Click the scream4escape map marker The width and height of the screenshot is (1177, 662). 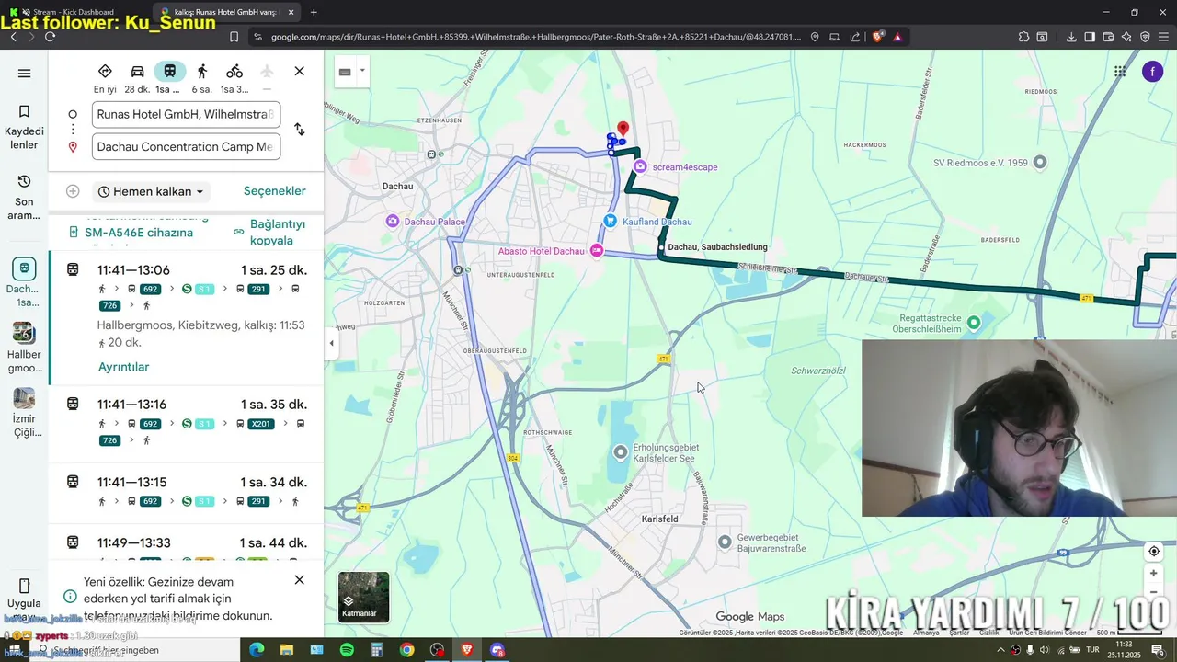click(x=641, y=166)
